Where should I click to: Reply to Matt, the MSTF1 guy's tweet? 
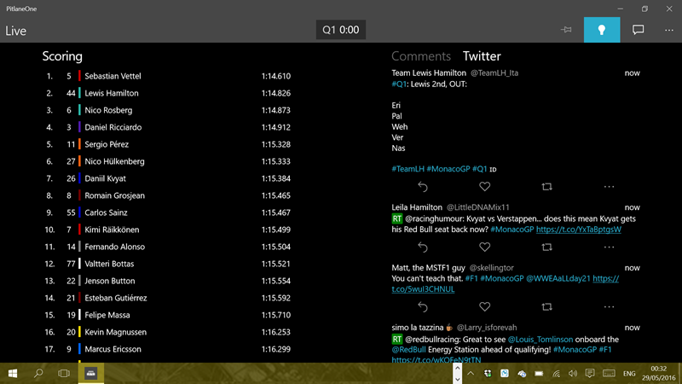[422, 307]
